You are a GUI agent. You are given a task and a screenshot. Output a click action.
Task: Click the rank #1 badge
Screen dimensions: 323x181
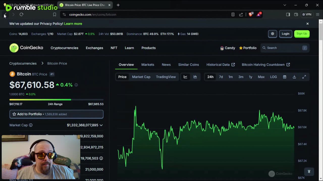pyautogui.click(x=52, y=74)
